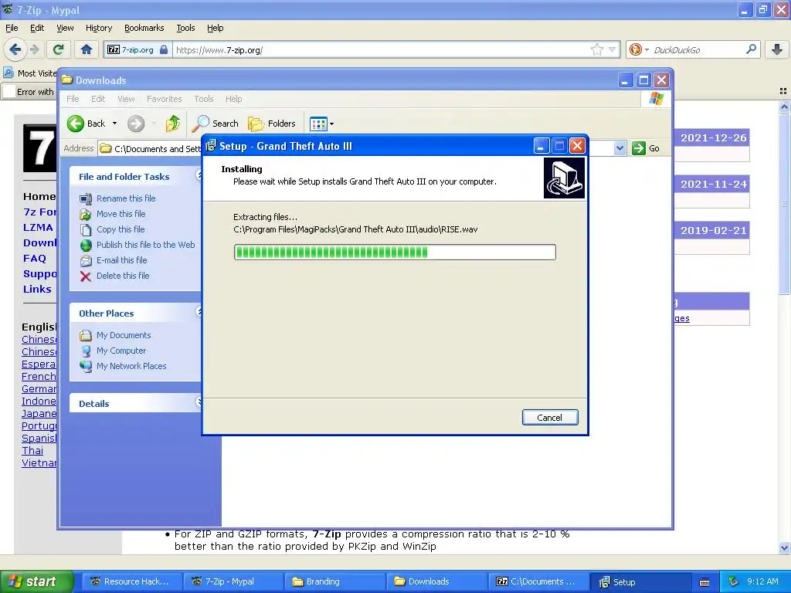Open the Views dropdown arrow in Downloads
This screenshot has height=593, width=791.
pyautogui.click(x=331, y=124)
